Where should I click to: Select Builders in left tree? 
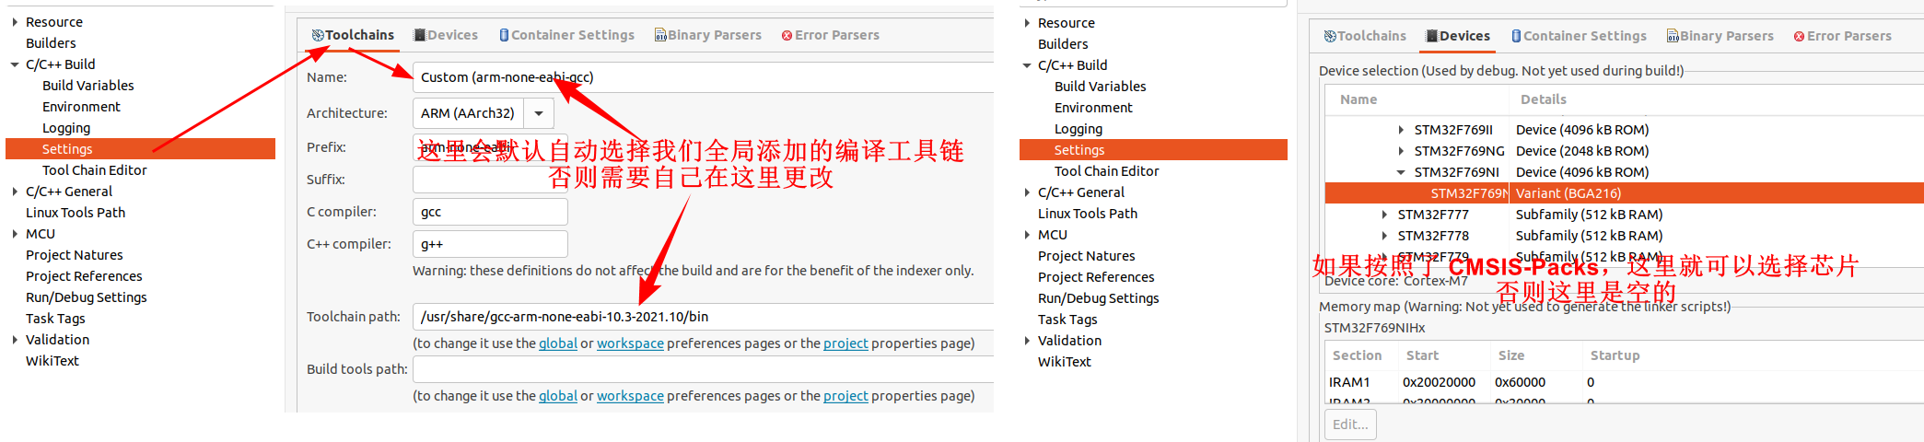51,43
